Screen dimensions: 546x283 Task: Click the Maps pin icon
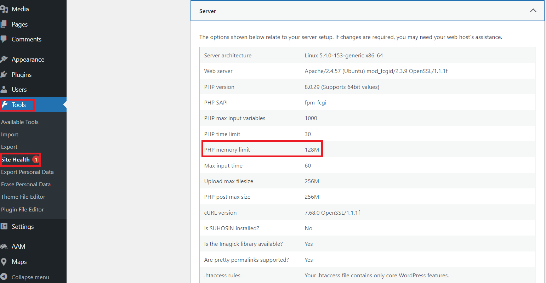[4, 262]
